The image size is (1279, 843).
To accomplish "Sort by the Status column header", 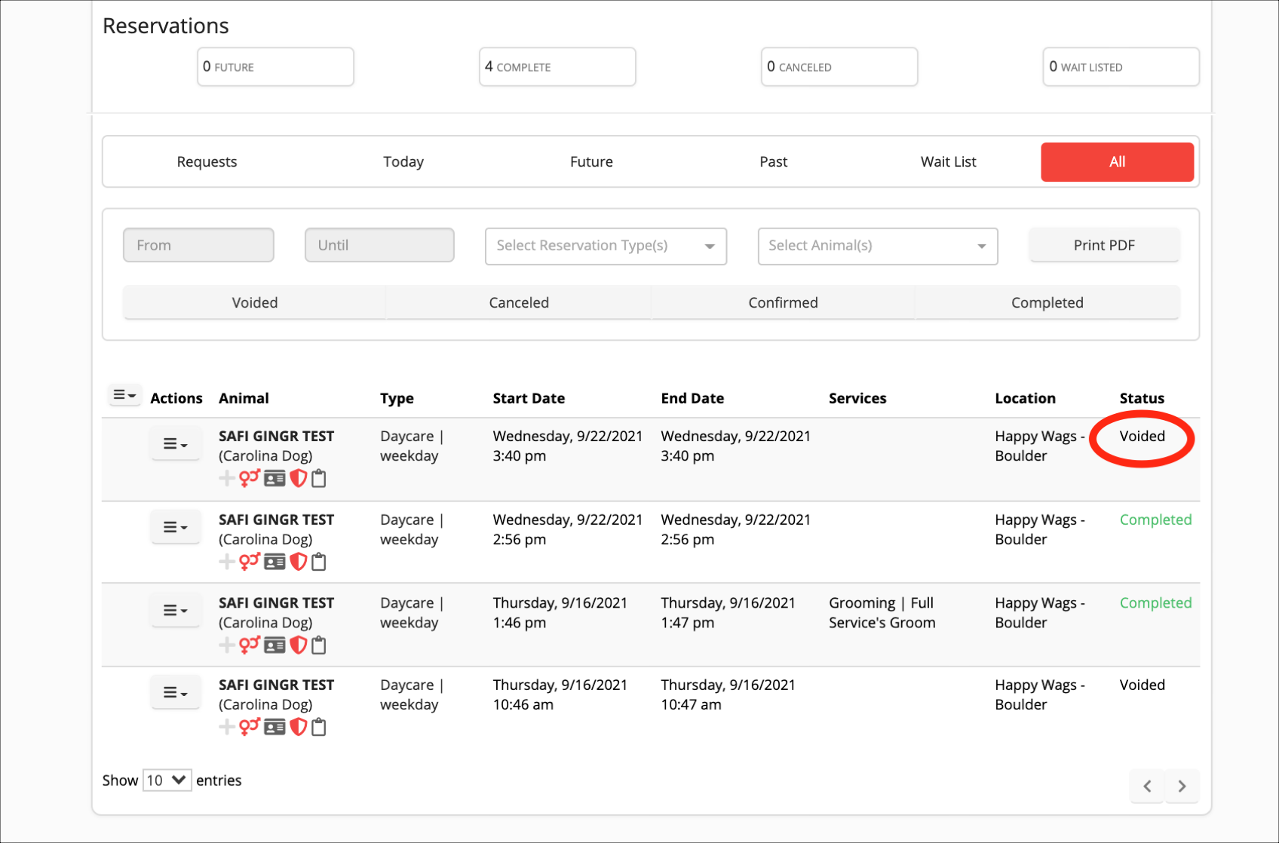I will [x=1142, y=398].
